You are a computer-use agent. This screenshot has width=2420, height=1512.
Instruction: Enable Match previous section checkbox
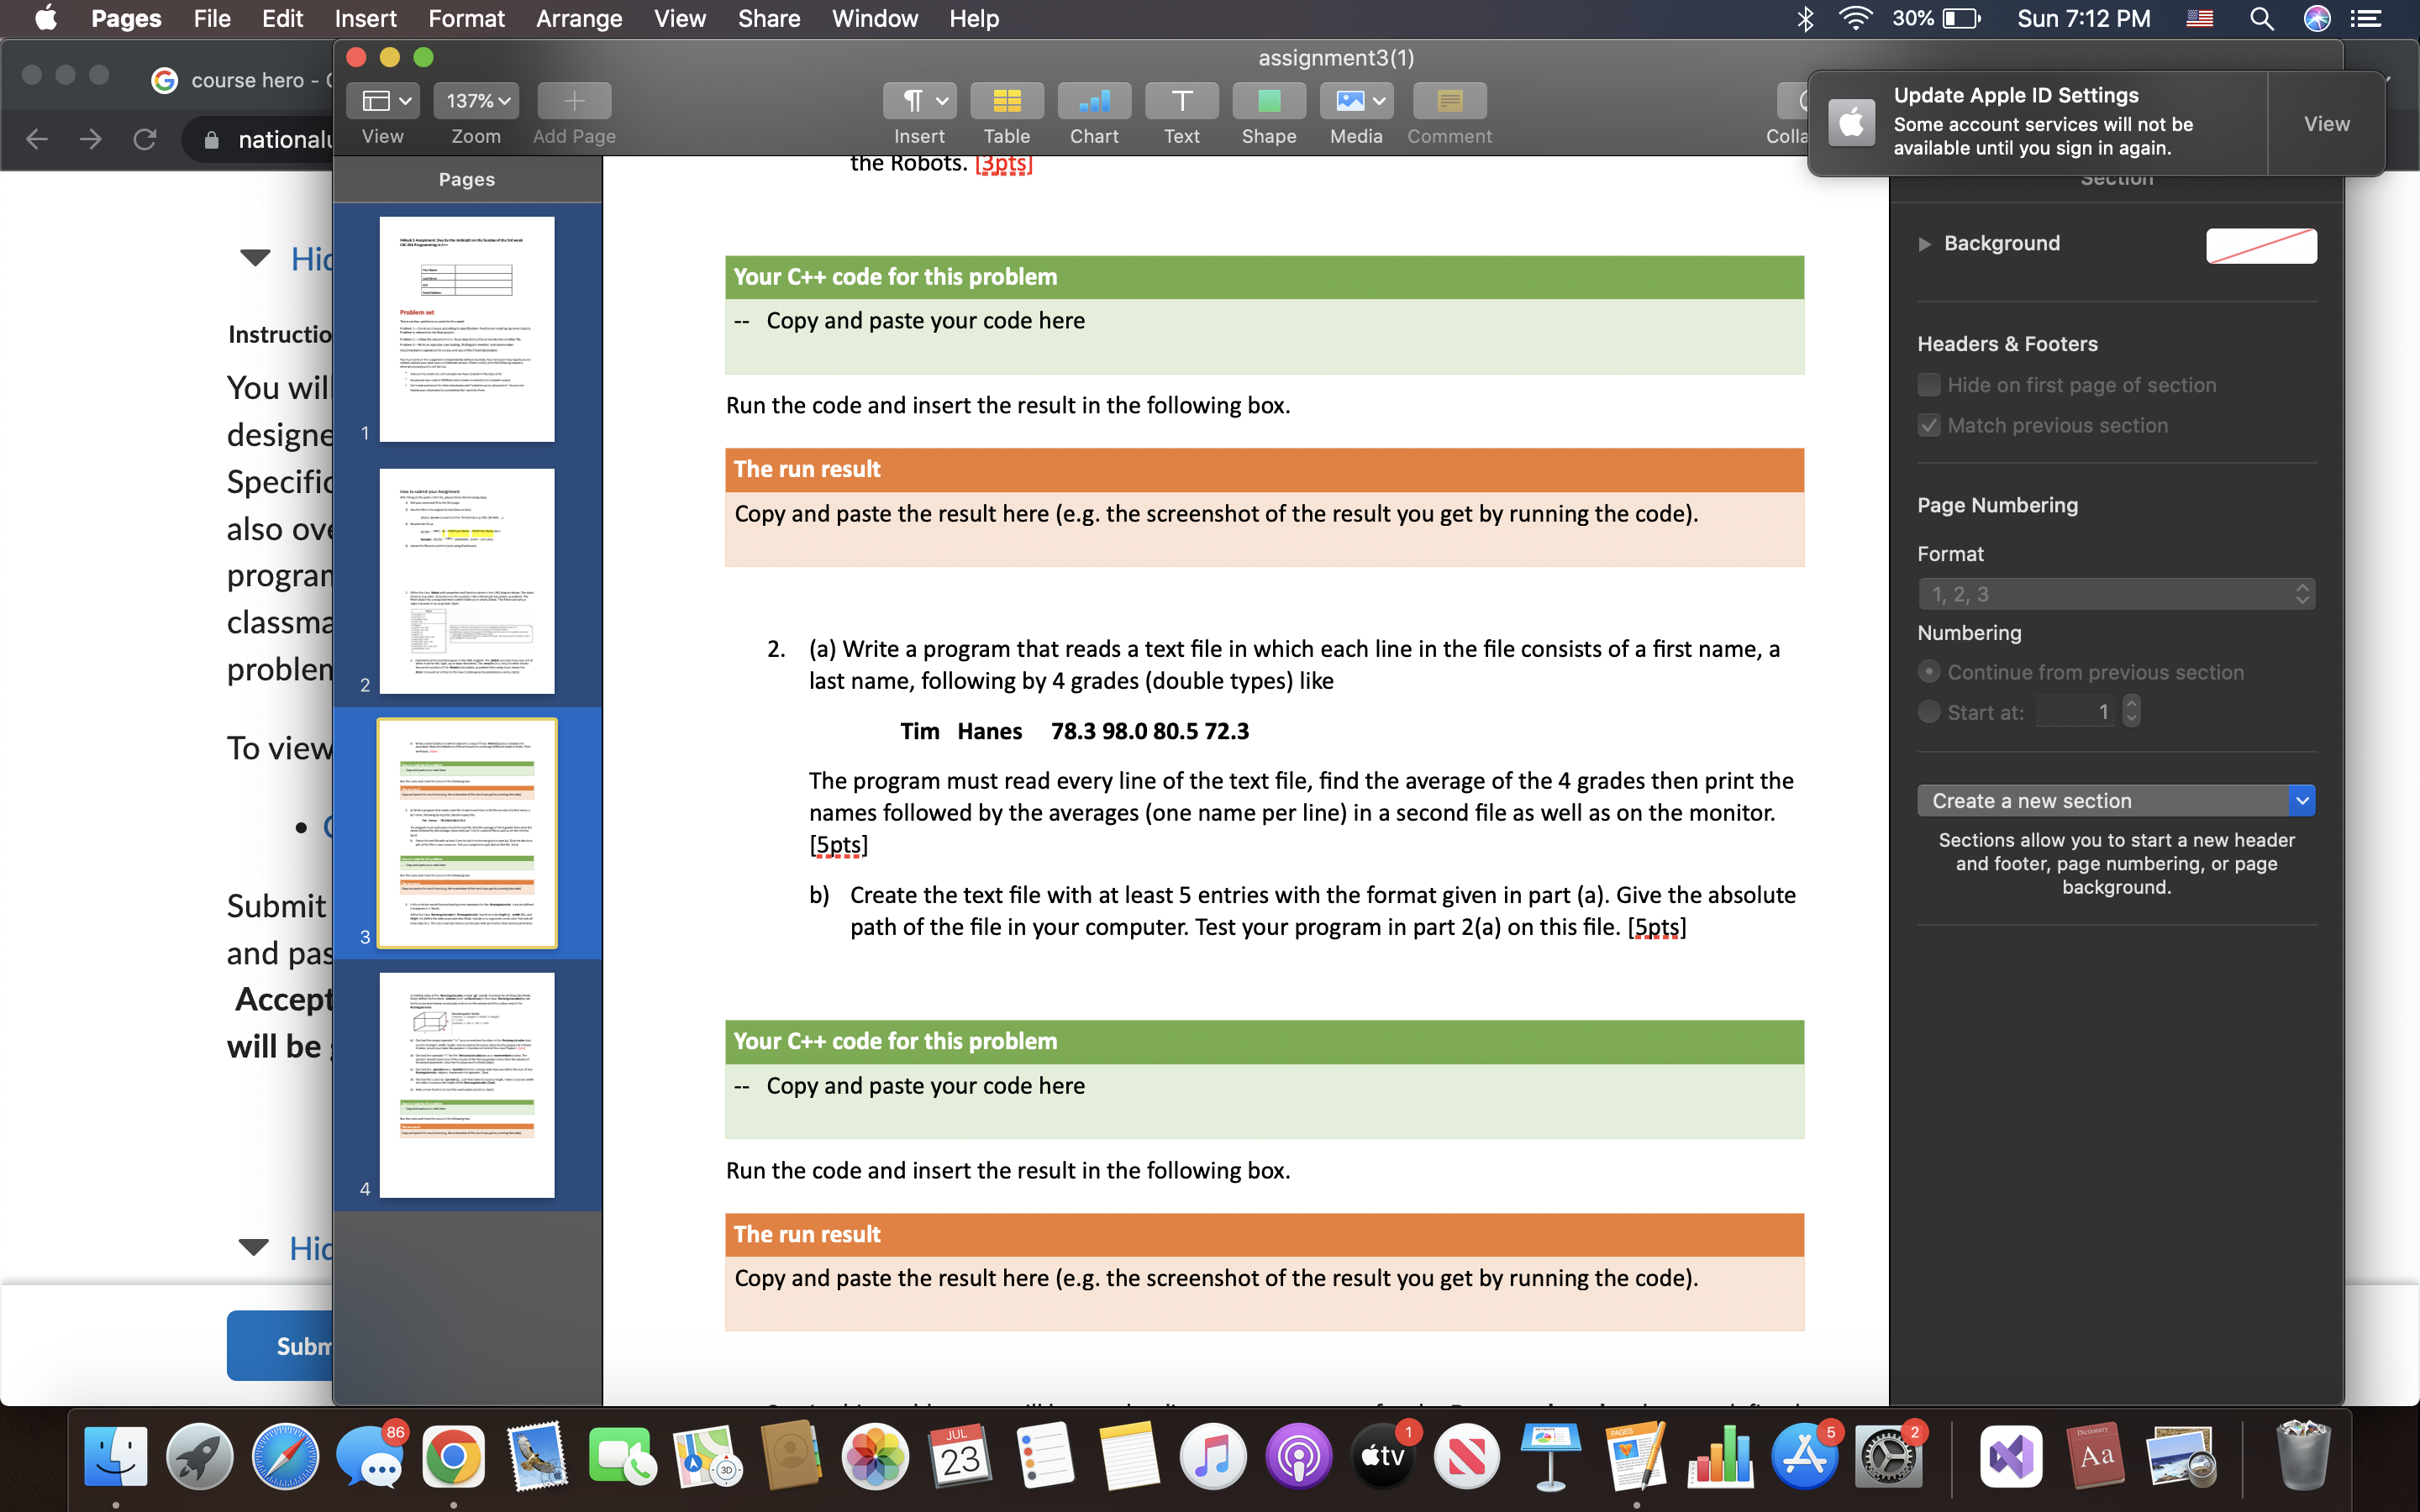point(1928,423)
